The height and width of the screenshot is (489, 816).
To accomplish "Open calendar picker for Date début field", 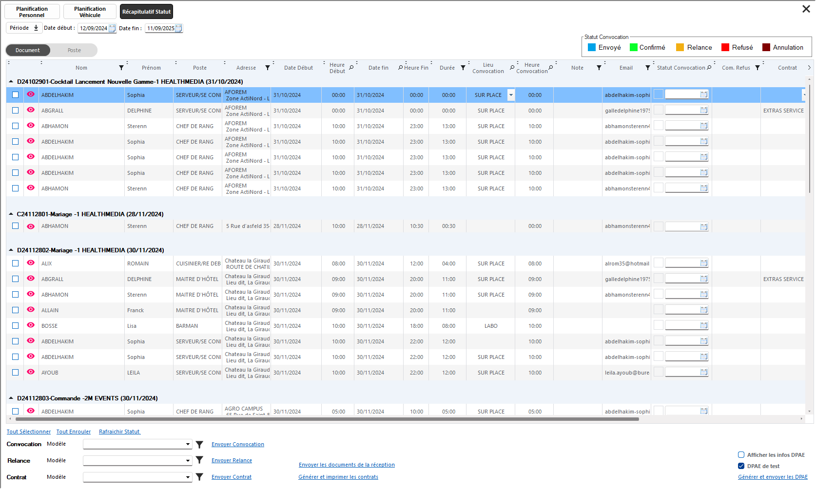I will [112, 28].
